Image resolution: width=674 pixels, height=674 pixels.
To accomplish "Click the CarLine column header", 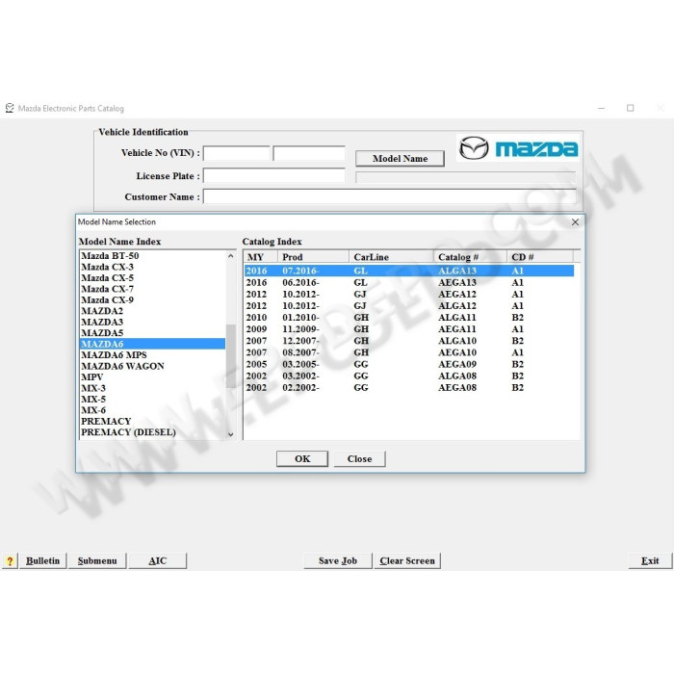I will (x=391, y=257).
